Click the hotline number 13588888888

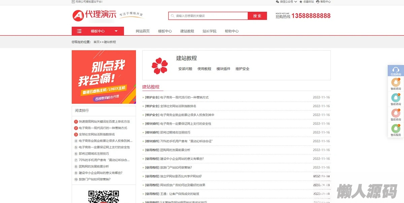(311, 15)
